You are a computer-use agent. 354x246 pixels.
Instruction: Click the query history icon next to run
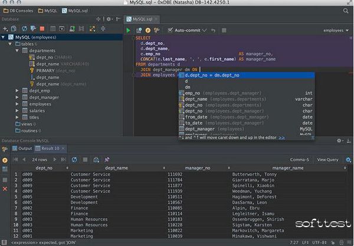pyautogui.click(x=139, y=30)
